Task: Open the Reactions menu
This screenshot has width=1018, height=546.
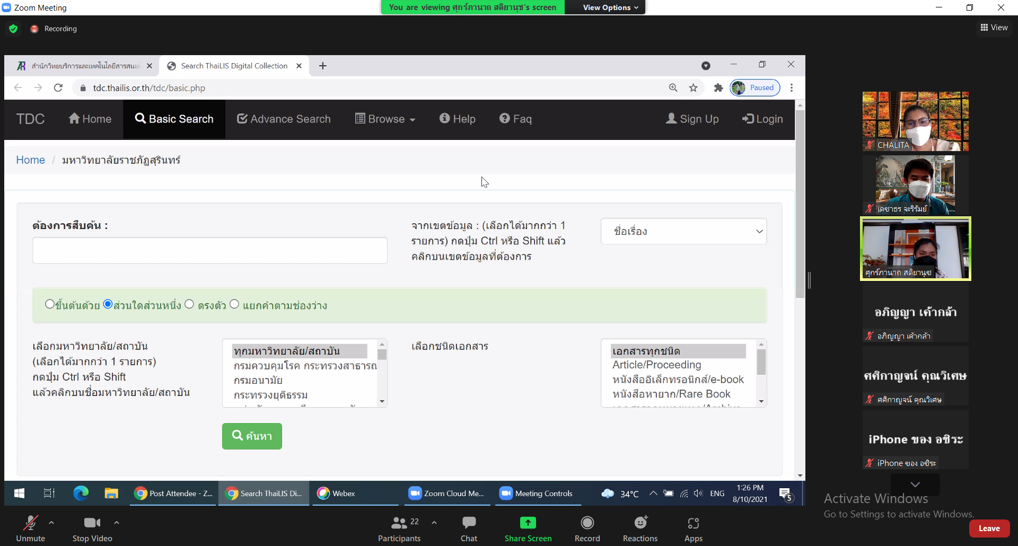Action: click(640, 523)
